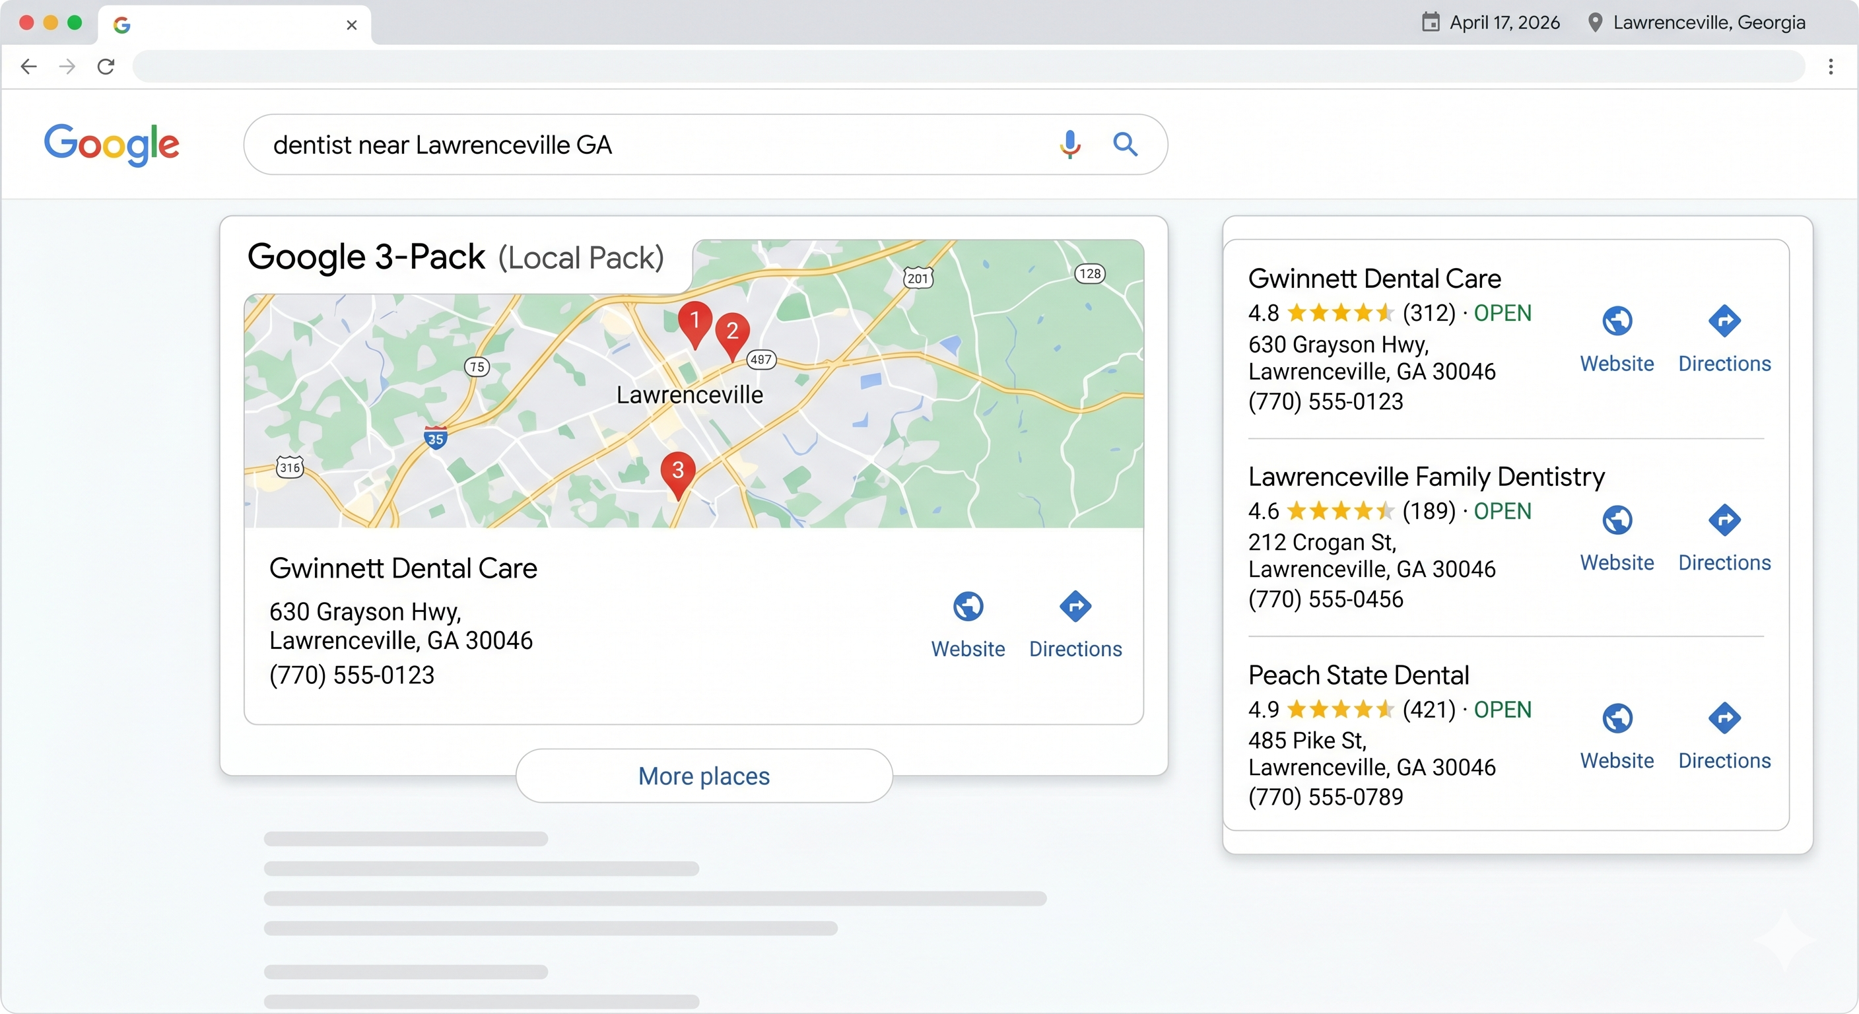The width and height of the screenshot is (1859, 1014).
Task: Click the search box with dentist query
Action: [x=705, y=145]
